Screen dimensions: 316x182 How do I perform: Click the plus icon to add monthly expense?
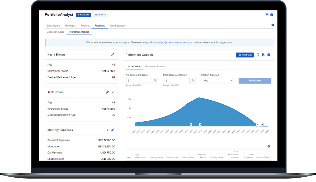pyautogui.click(x=107, y=130)
